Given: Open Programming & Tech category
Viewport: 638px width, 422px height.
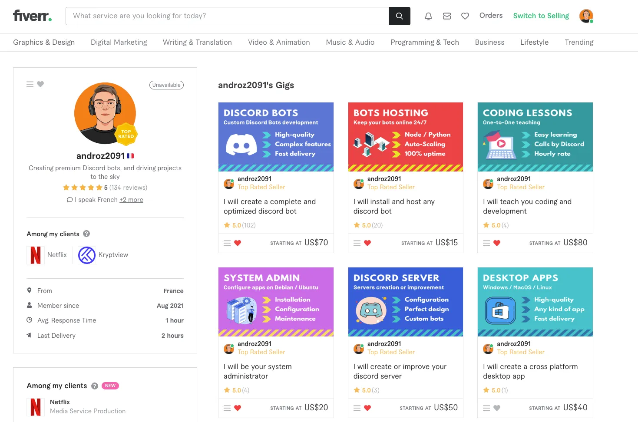Looking at the screenshot, I should (424, 42).
